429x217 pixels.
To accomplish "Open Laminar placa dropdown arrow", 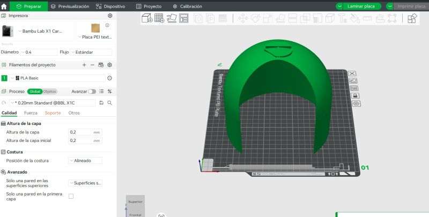I will point(339,6).
